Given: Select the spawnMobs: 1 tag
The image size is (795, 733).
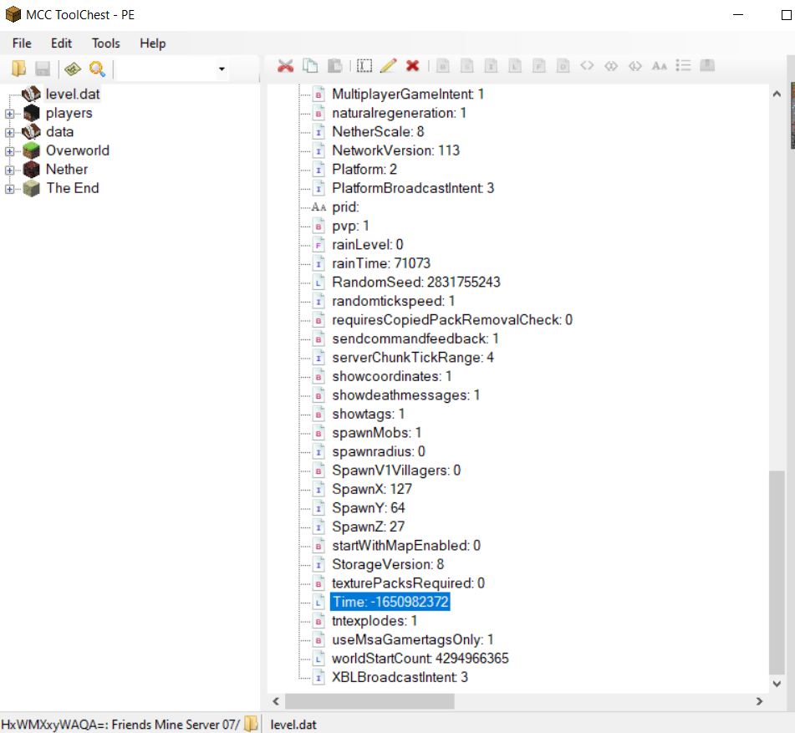Looking at the screenshot, I should point(376,433).
